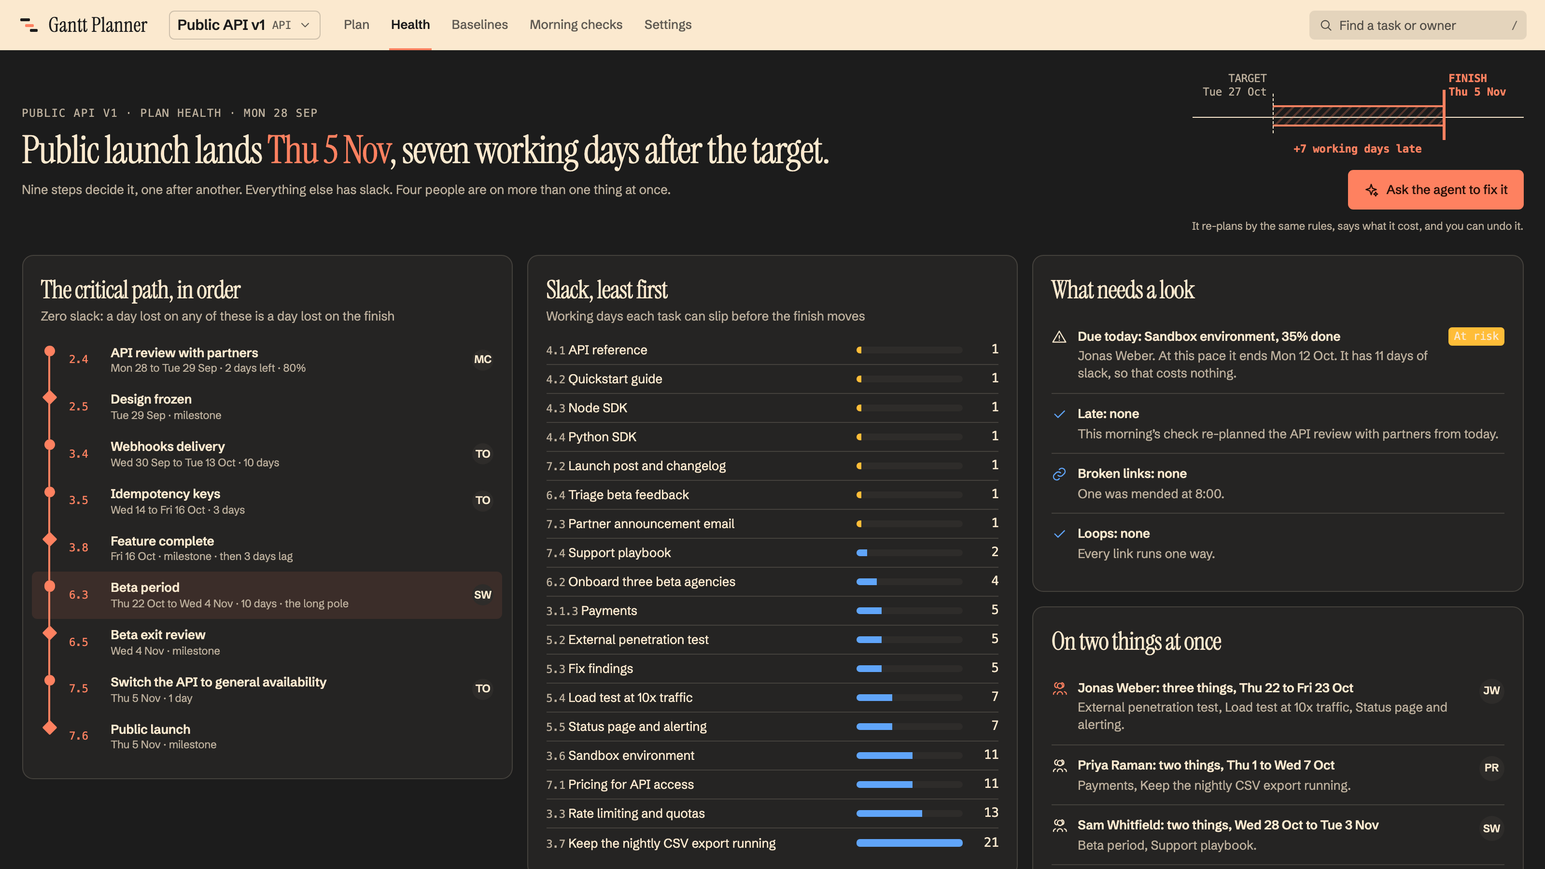Open the Baselines tab
The height and width of the screenshot is (869, 1545).
pyautogui.click(x=479, y=25)
